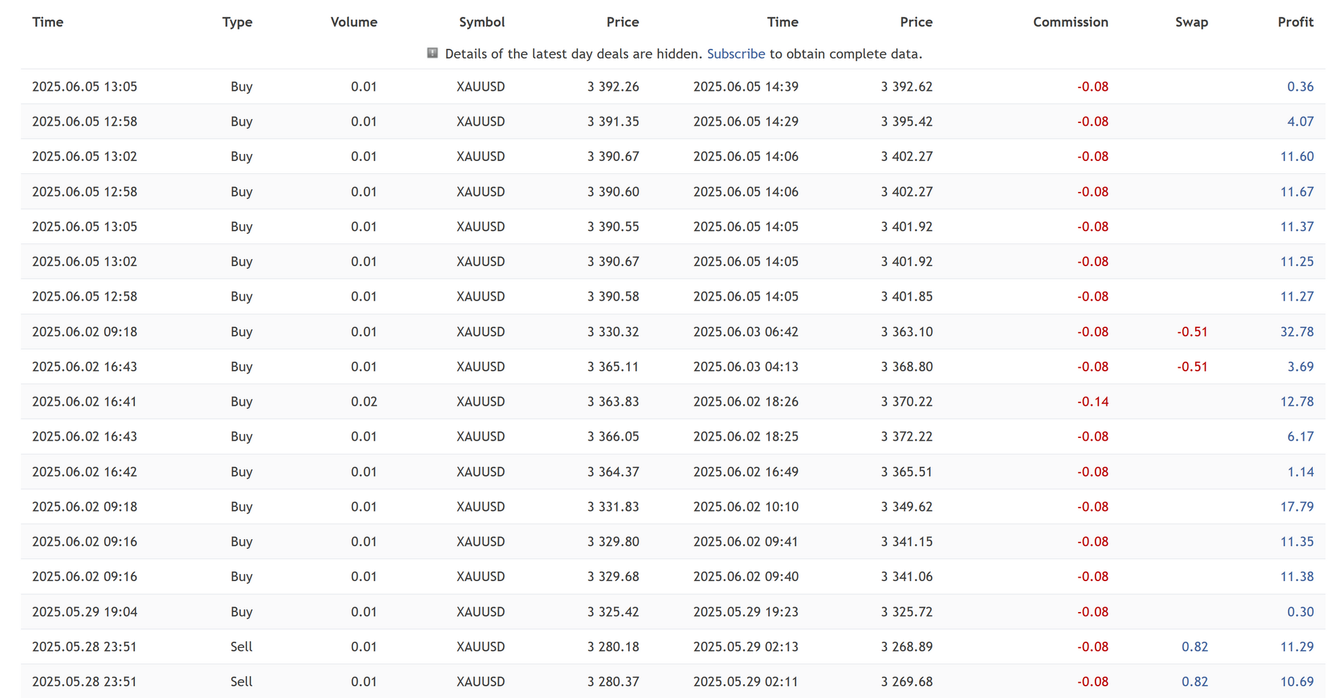Select open time 2025.05.29 19:04
1339x698 pixels.
click(x=84, y=611)
